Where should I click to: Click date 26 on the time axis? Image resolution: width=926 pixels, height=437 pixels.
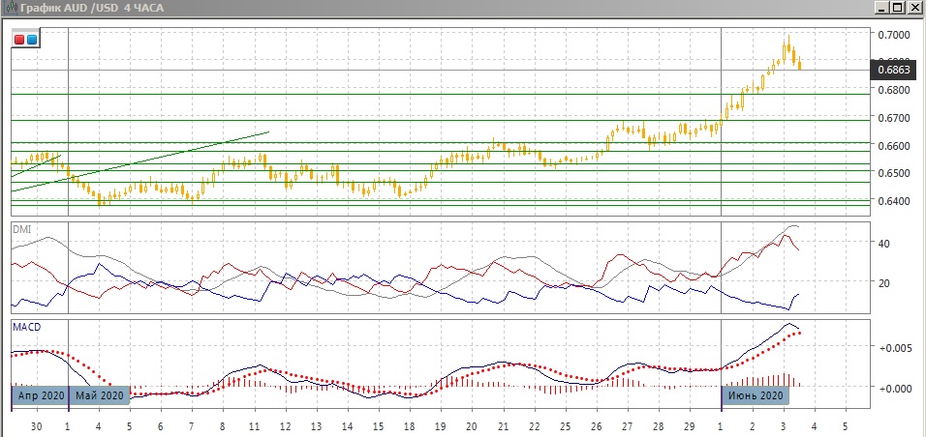pyautogui.click(x=596, y=425)
